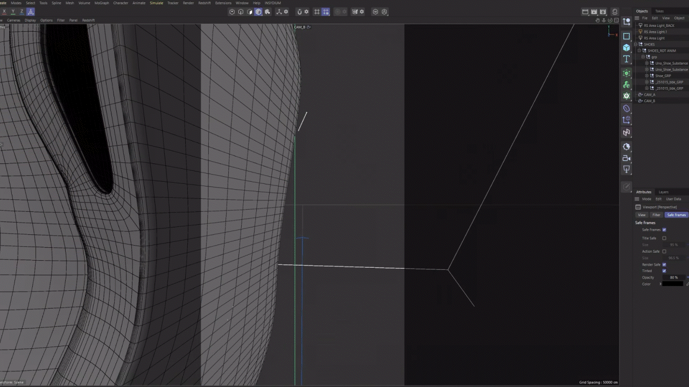Click the Workplane grid icon
689x387 pixels.
coord(317,12)
